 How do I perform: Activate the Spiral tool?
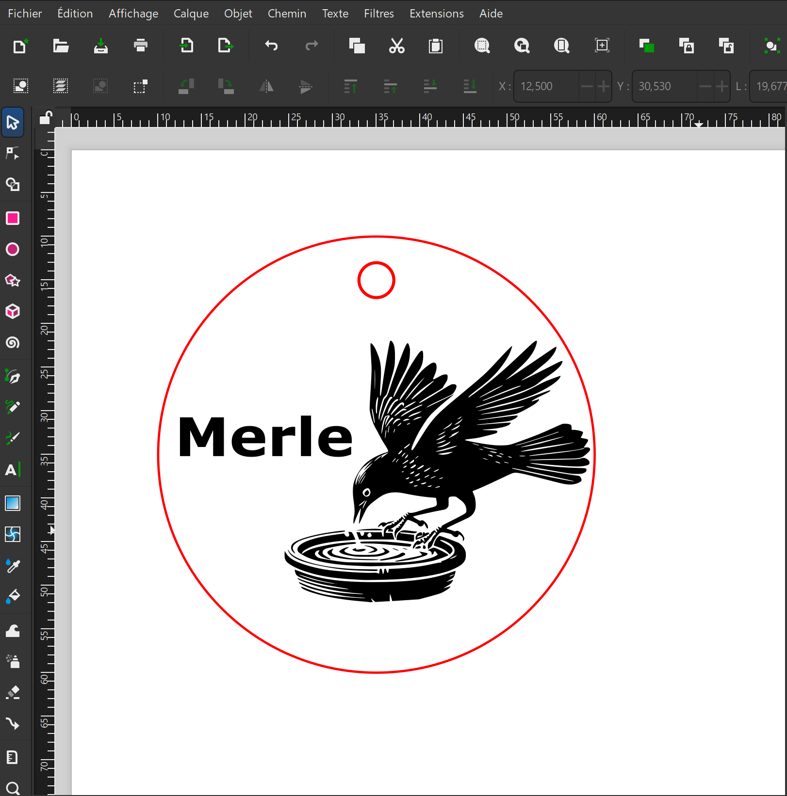[13, 343]
